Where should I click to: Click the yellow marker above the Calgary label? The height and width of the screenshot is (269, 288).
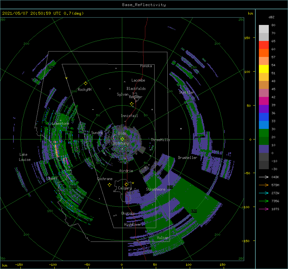coord(126,184)
